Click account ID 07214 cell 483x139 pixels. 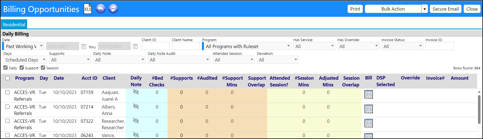coord(87,107)
